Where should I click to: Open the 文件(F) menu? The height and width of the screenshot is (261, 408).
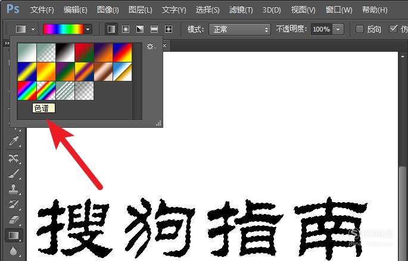coord(42,10)
